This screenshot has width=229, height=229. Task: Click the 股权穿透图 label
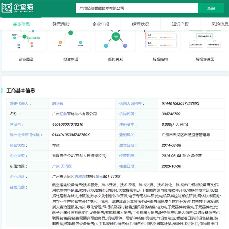[x=205, y=59]
